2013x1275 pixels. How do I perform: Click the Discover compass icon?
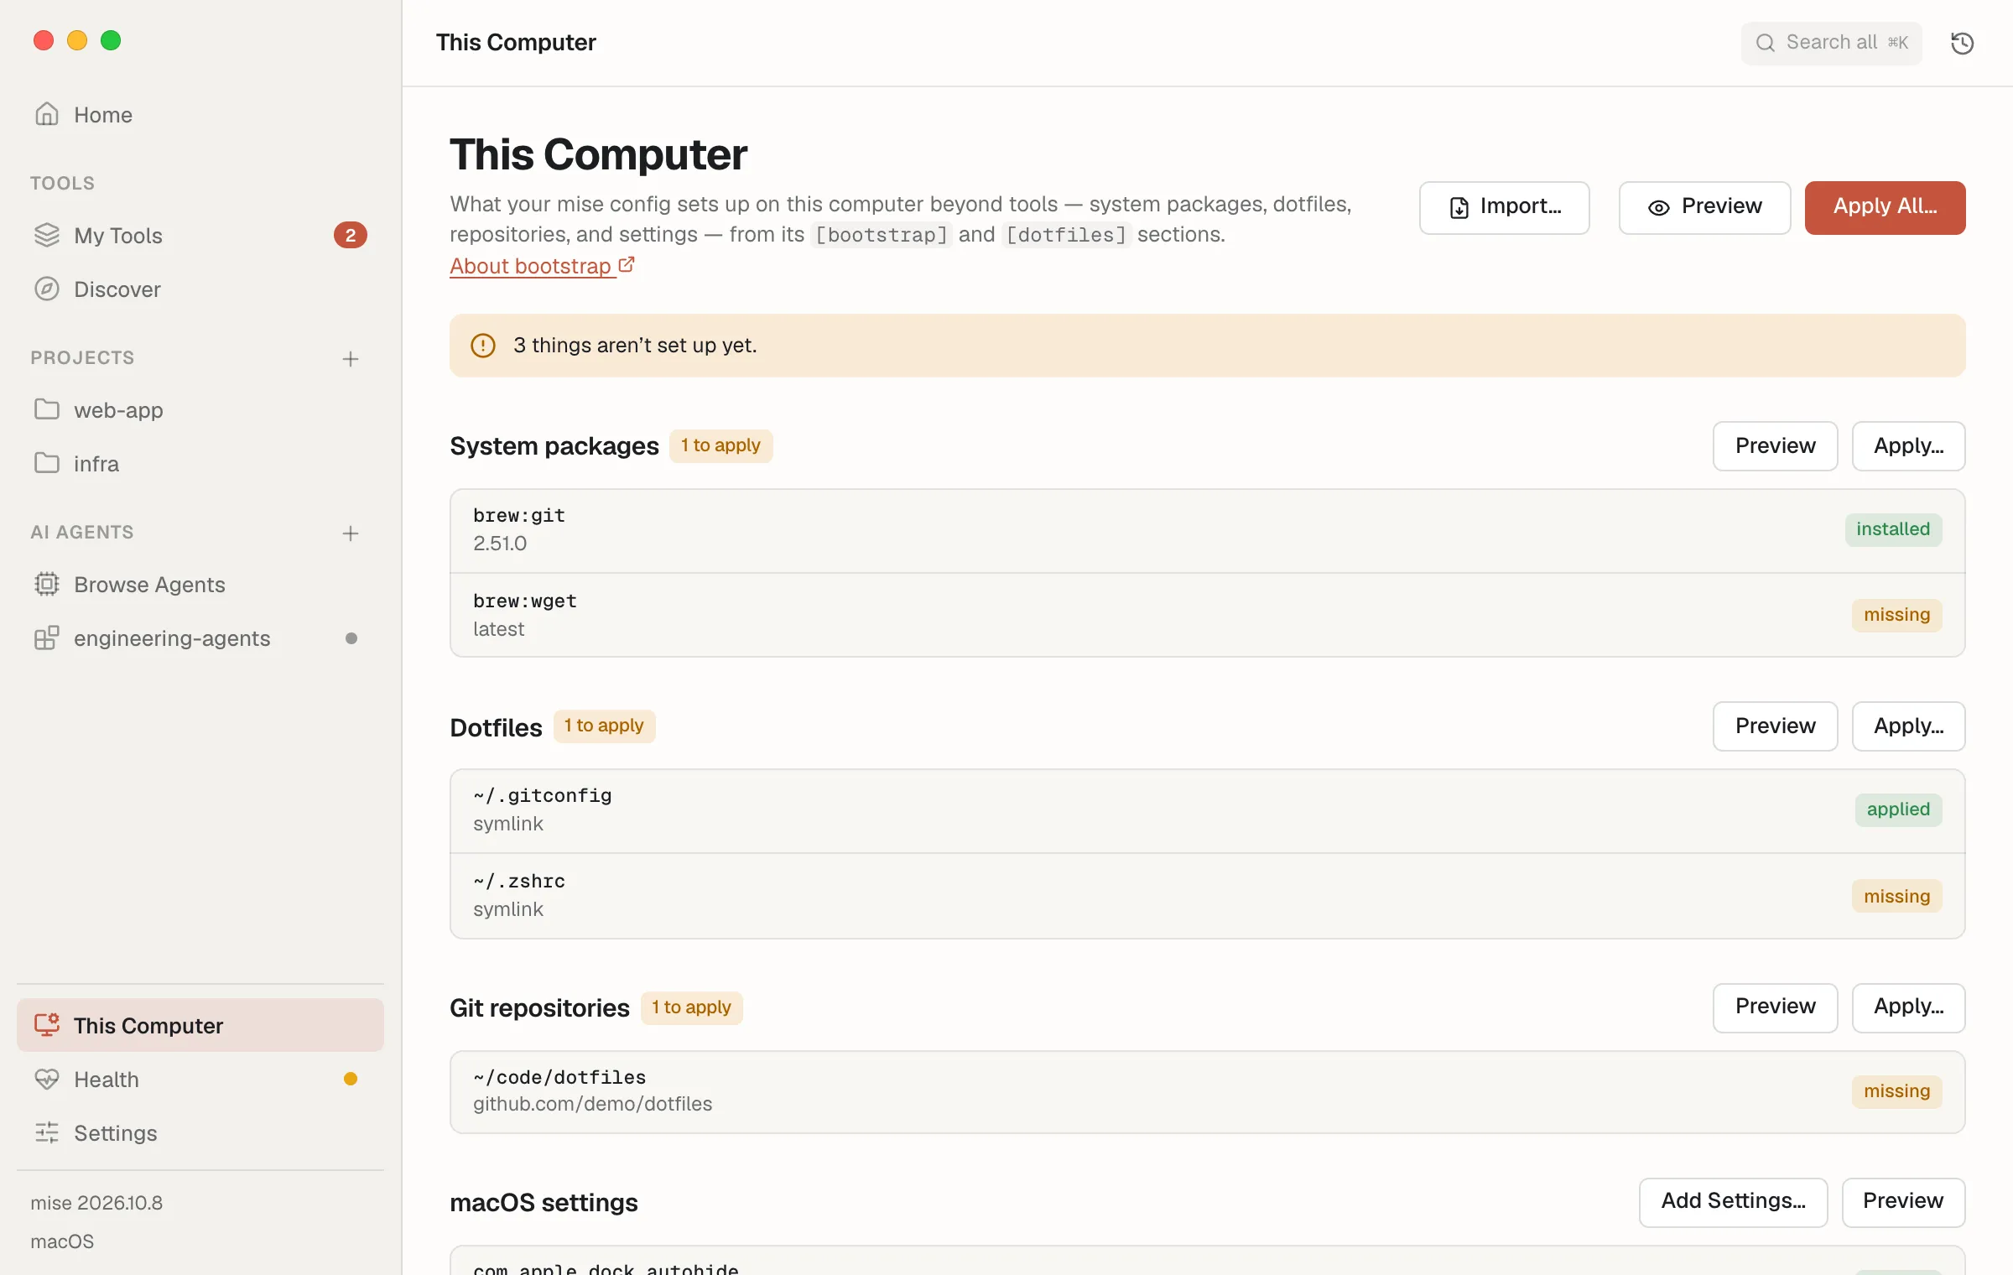(x=47, y=289)
